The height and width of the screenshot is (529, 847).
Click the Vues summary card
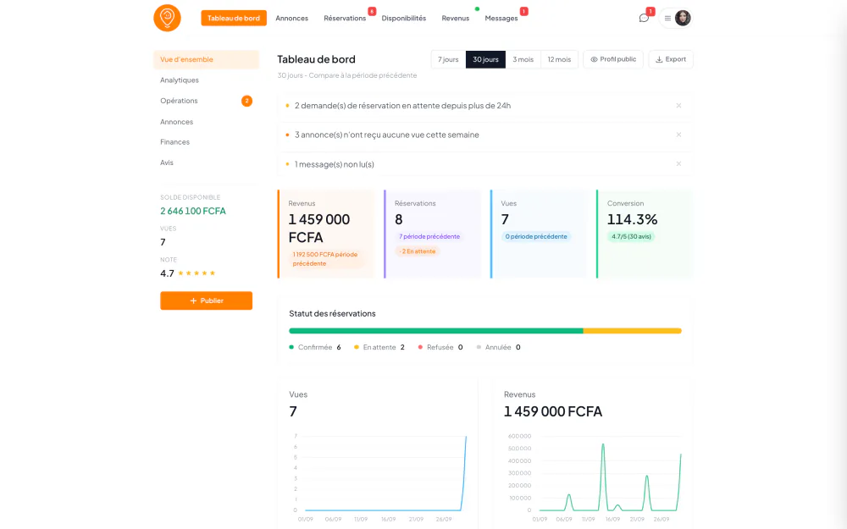539,234
